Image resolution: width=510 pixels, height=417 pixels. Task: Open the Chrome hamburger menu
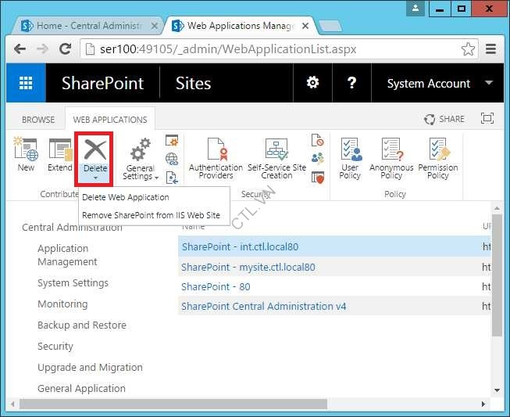(x=490, y=49)
